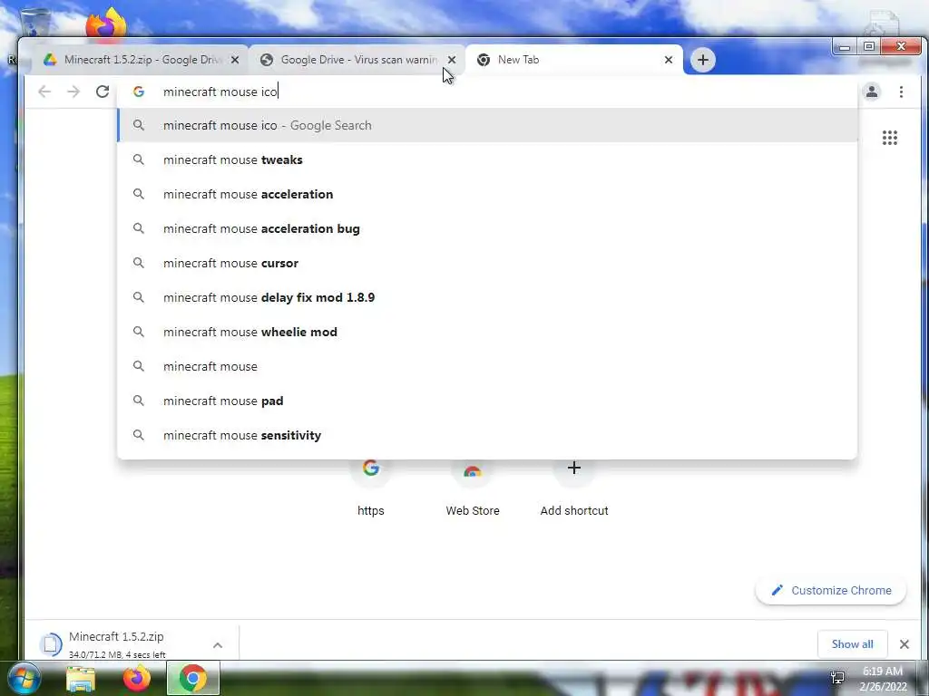The height and width of the screenshot is (696, 929).
Task: Click the Chrome forward arrow button
Action: tap(73, 92)
